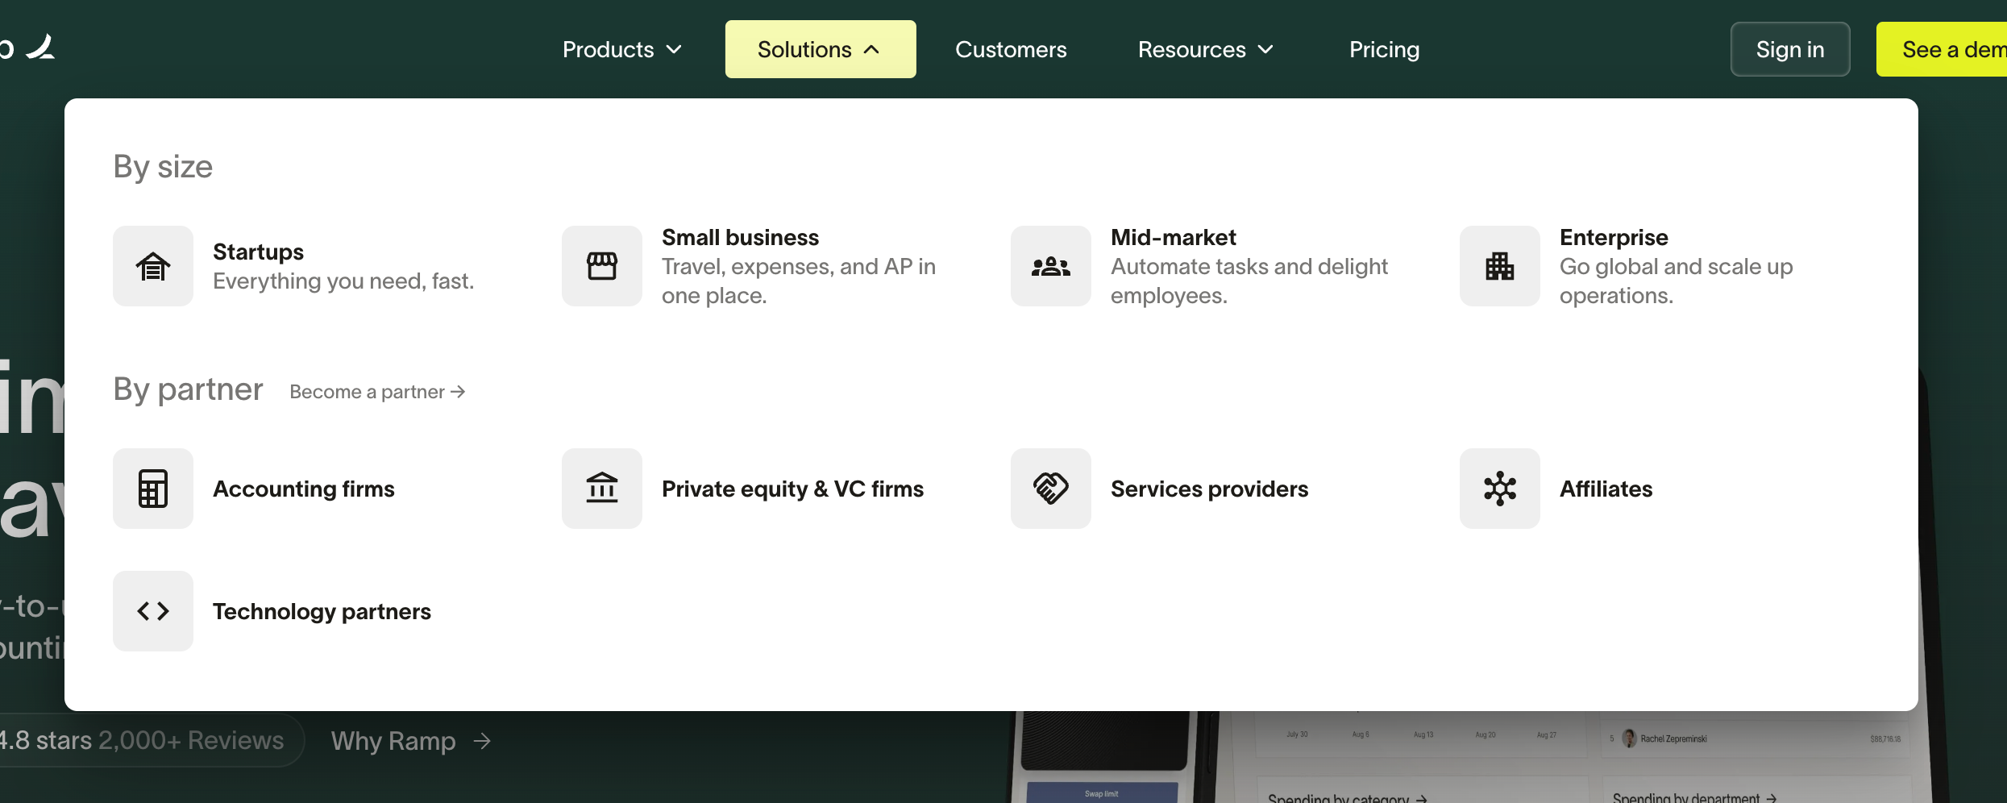The width and height of the screenshot is (2007, 803).
Task: Click the Small business storefront icon
Action: point(601,266)
